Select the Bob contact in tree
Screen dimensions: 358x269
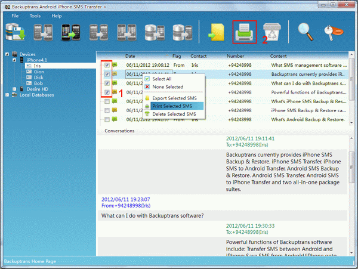38,83
